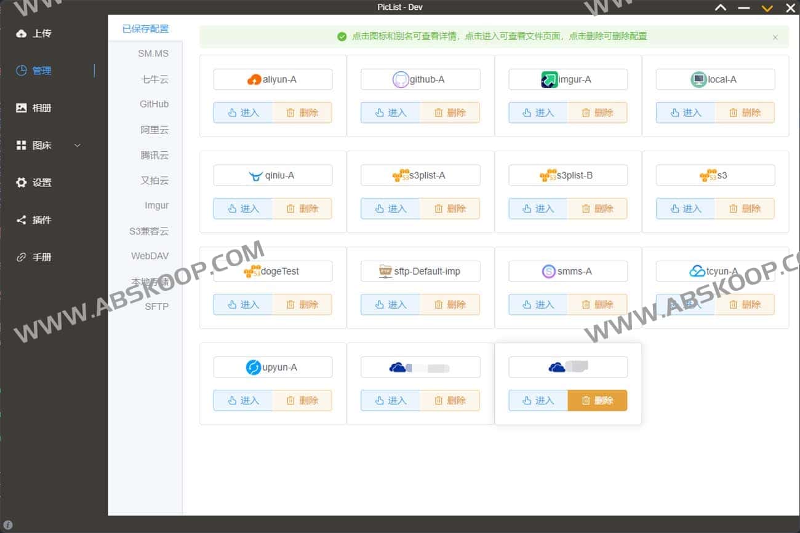Click 进入 on the aliyun-A card
Viewport: 800px width, 533px height.
242,113
